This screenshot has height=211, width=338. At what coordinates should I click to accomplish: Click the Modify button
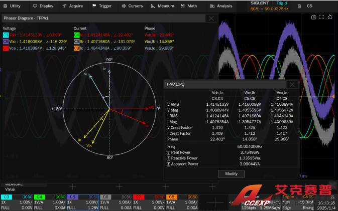pyautogui.click(x=231, y=174)
